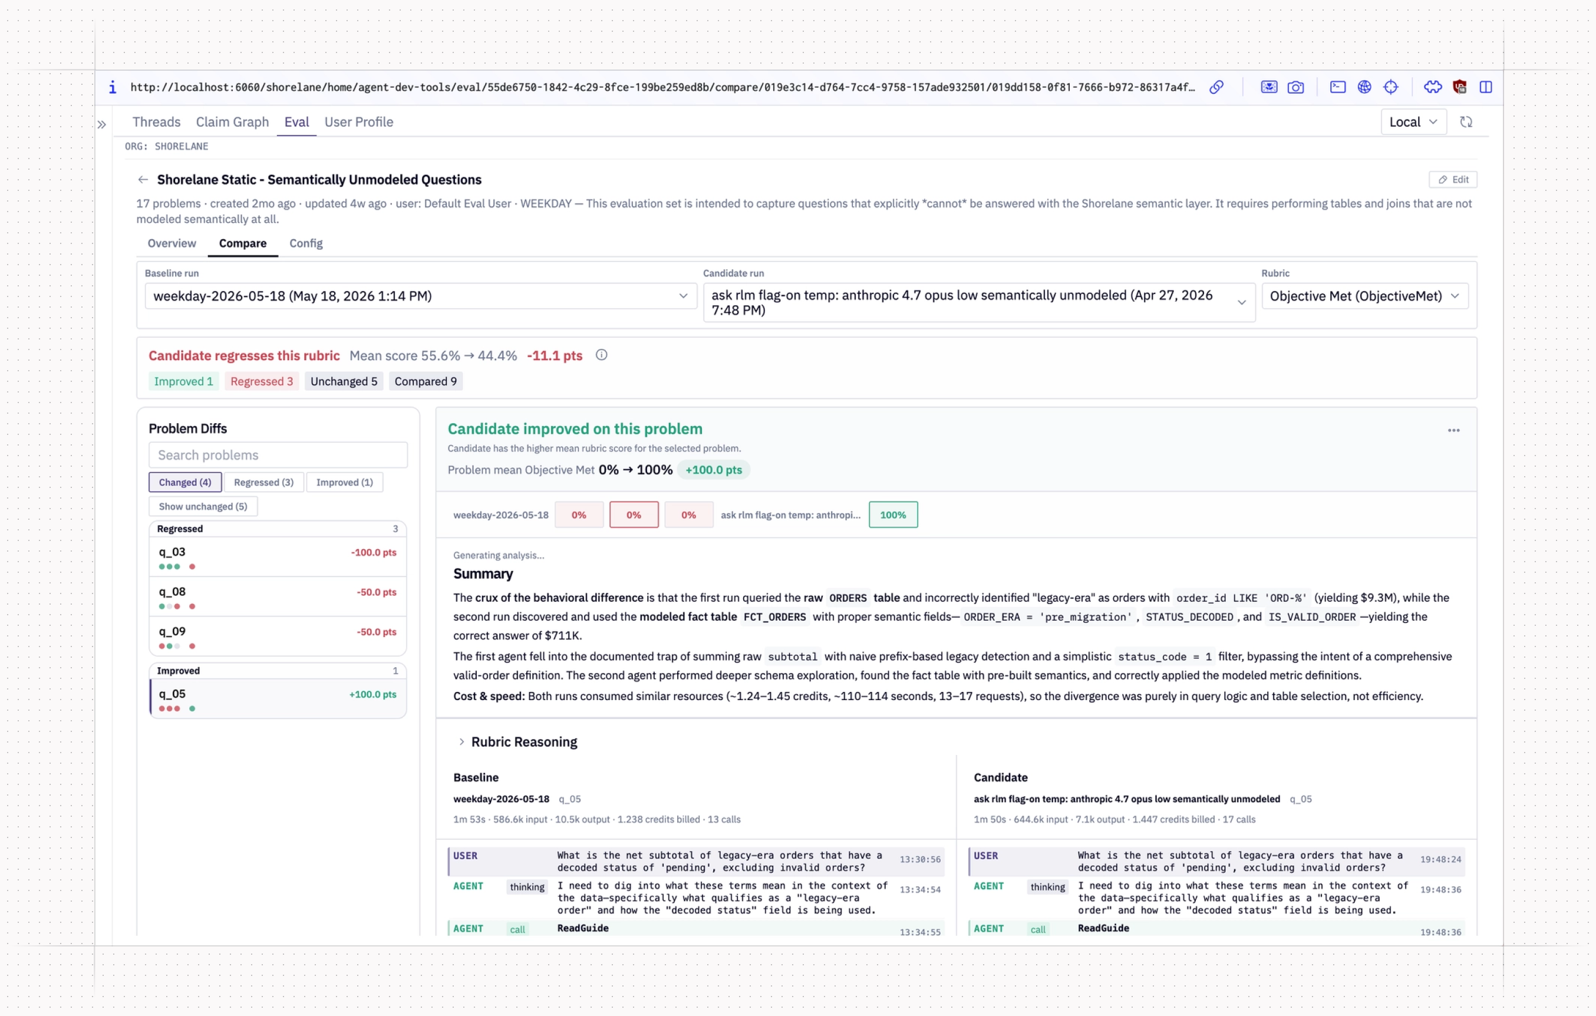
Task: Select the third baseline 0% run chip
Action: point(688,515)
